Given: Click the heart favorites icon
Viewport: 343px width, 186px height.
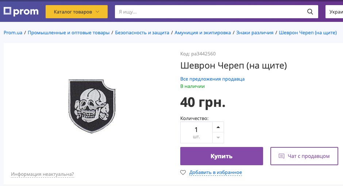Looking at the screenshot, I should [x=183, y=173].
